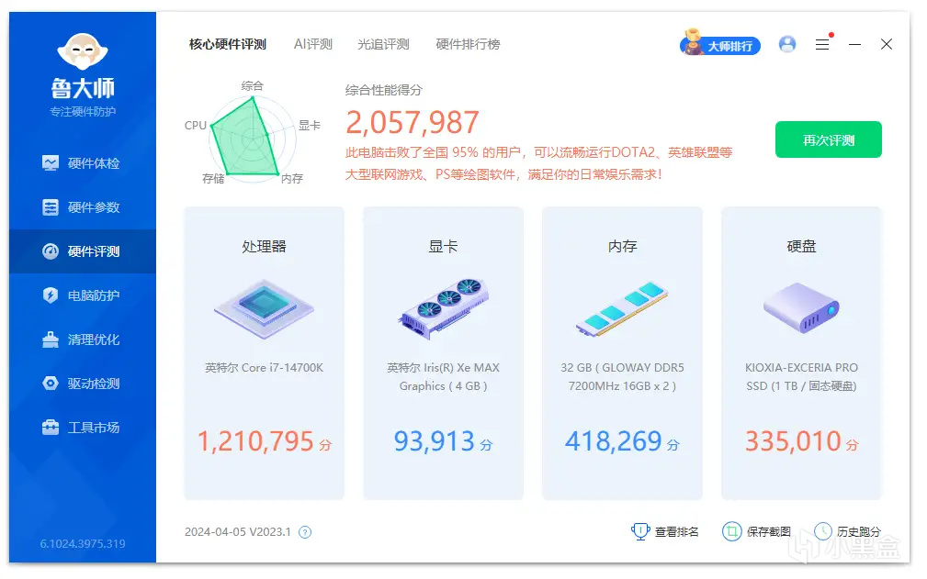The width and height of the screenshot is (927, 579).
Task: Click the 专注硬件防护 slogan
Action: click(x=83, y=112)
